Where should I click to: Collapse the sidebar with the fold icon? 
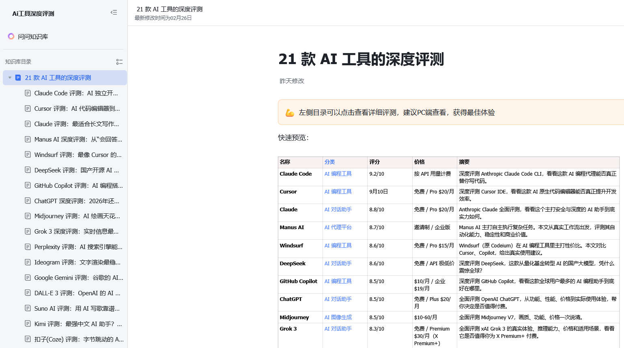coord(114,13)
